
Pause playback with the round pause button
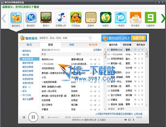[33, 117]
